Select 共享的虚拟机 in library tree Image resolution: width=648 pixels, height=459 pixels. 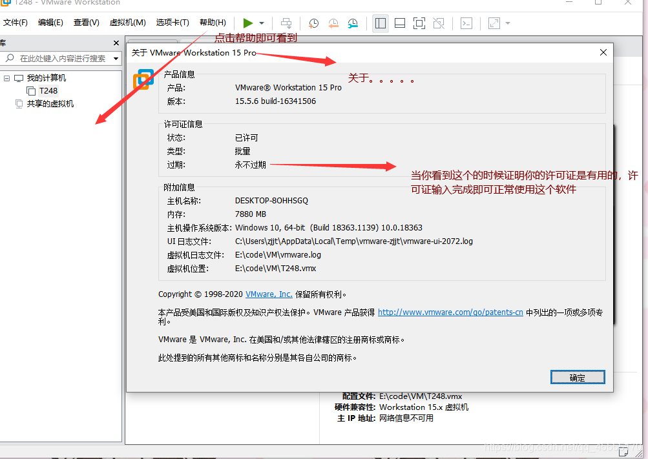tap(50, 103)
